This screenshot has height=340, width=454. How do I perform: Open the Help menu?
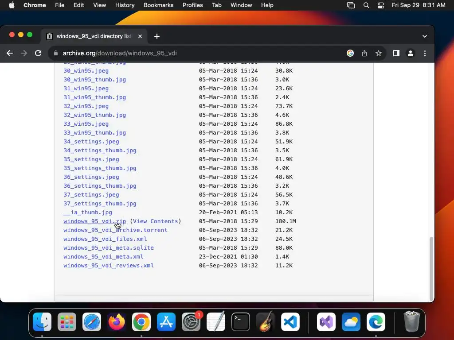coord(267,5)
